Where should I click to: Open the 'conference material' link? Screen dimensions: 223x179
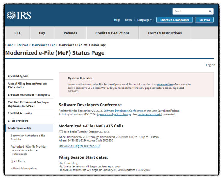[150, 115]
